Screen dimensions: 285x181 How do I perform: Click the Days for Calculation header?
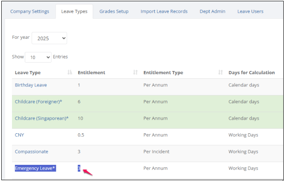252,72
